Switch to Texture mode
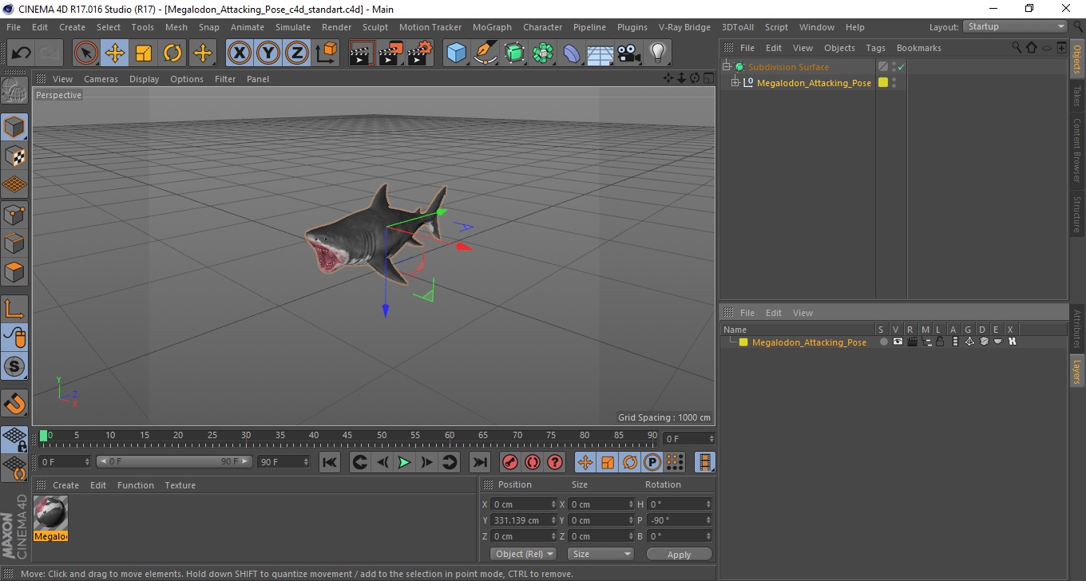1086x581 pixels. coord(14,156)
